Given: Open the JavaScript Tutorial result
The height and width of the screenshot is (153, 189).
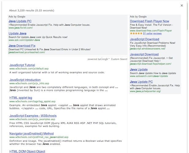Looking at the screenshot, I should tap(22, 65).
